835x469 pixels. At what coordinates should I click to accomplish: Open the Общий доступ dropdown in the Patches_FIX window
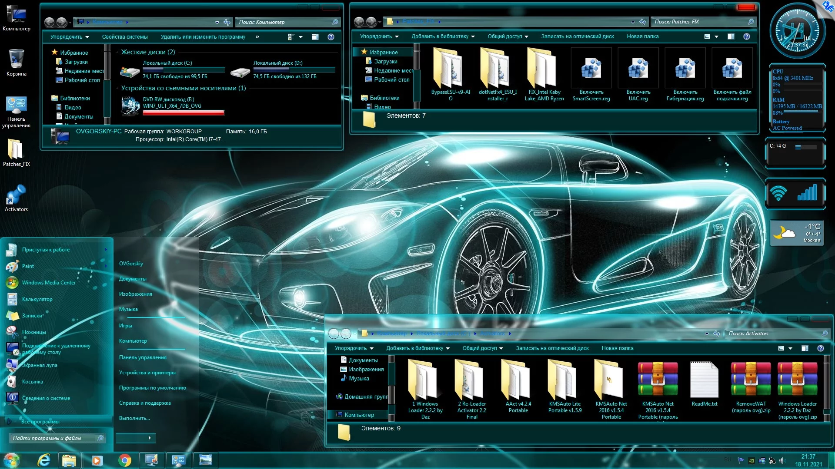[508, 36]
